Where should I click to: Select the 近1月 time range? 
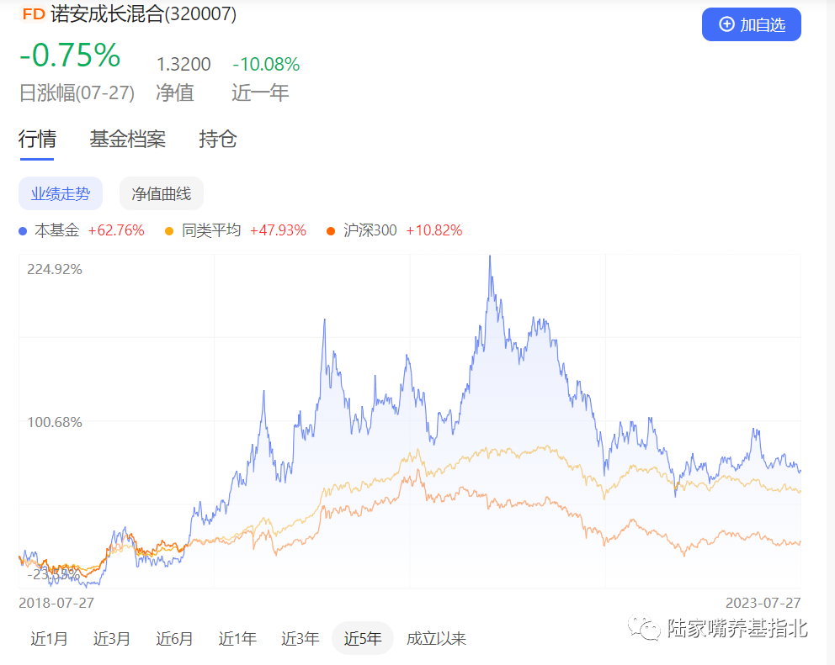pos(50,639)
